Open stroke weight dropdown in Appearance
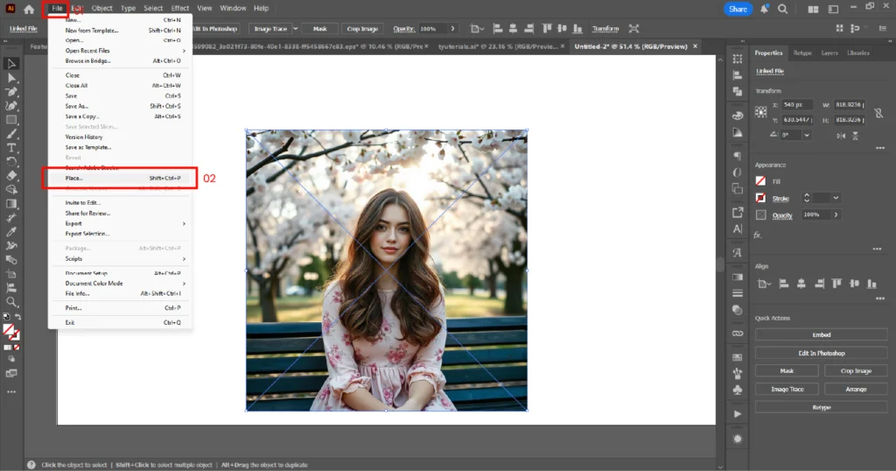The height and width of the screenshot is (471, 896). pyautogui.click(x=836, y=198)
